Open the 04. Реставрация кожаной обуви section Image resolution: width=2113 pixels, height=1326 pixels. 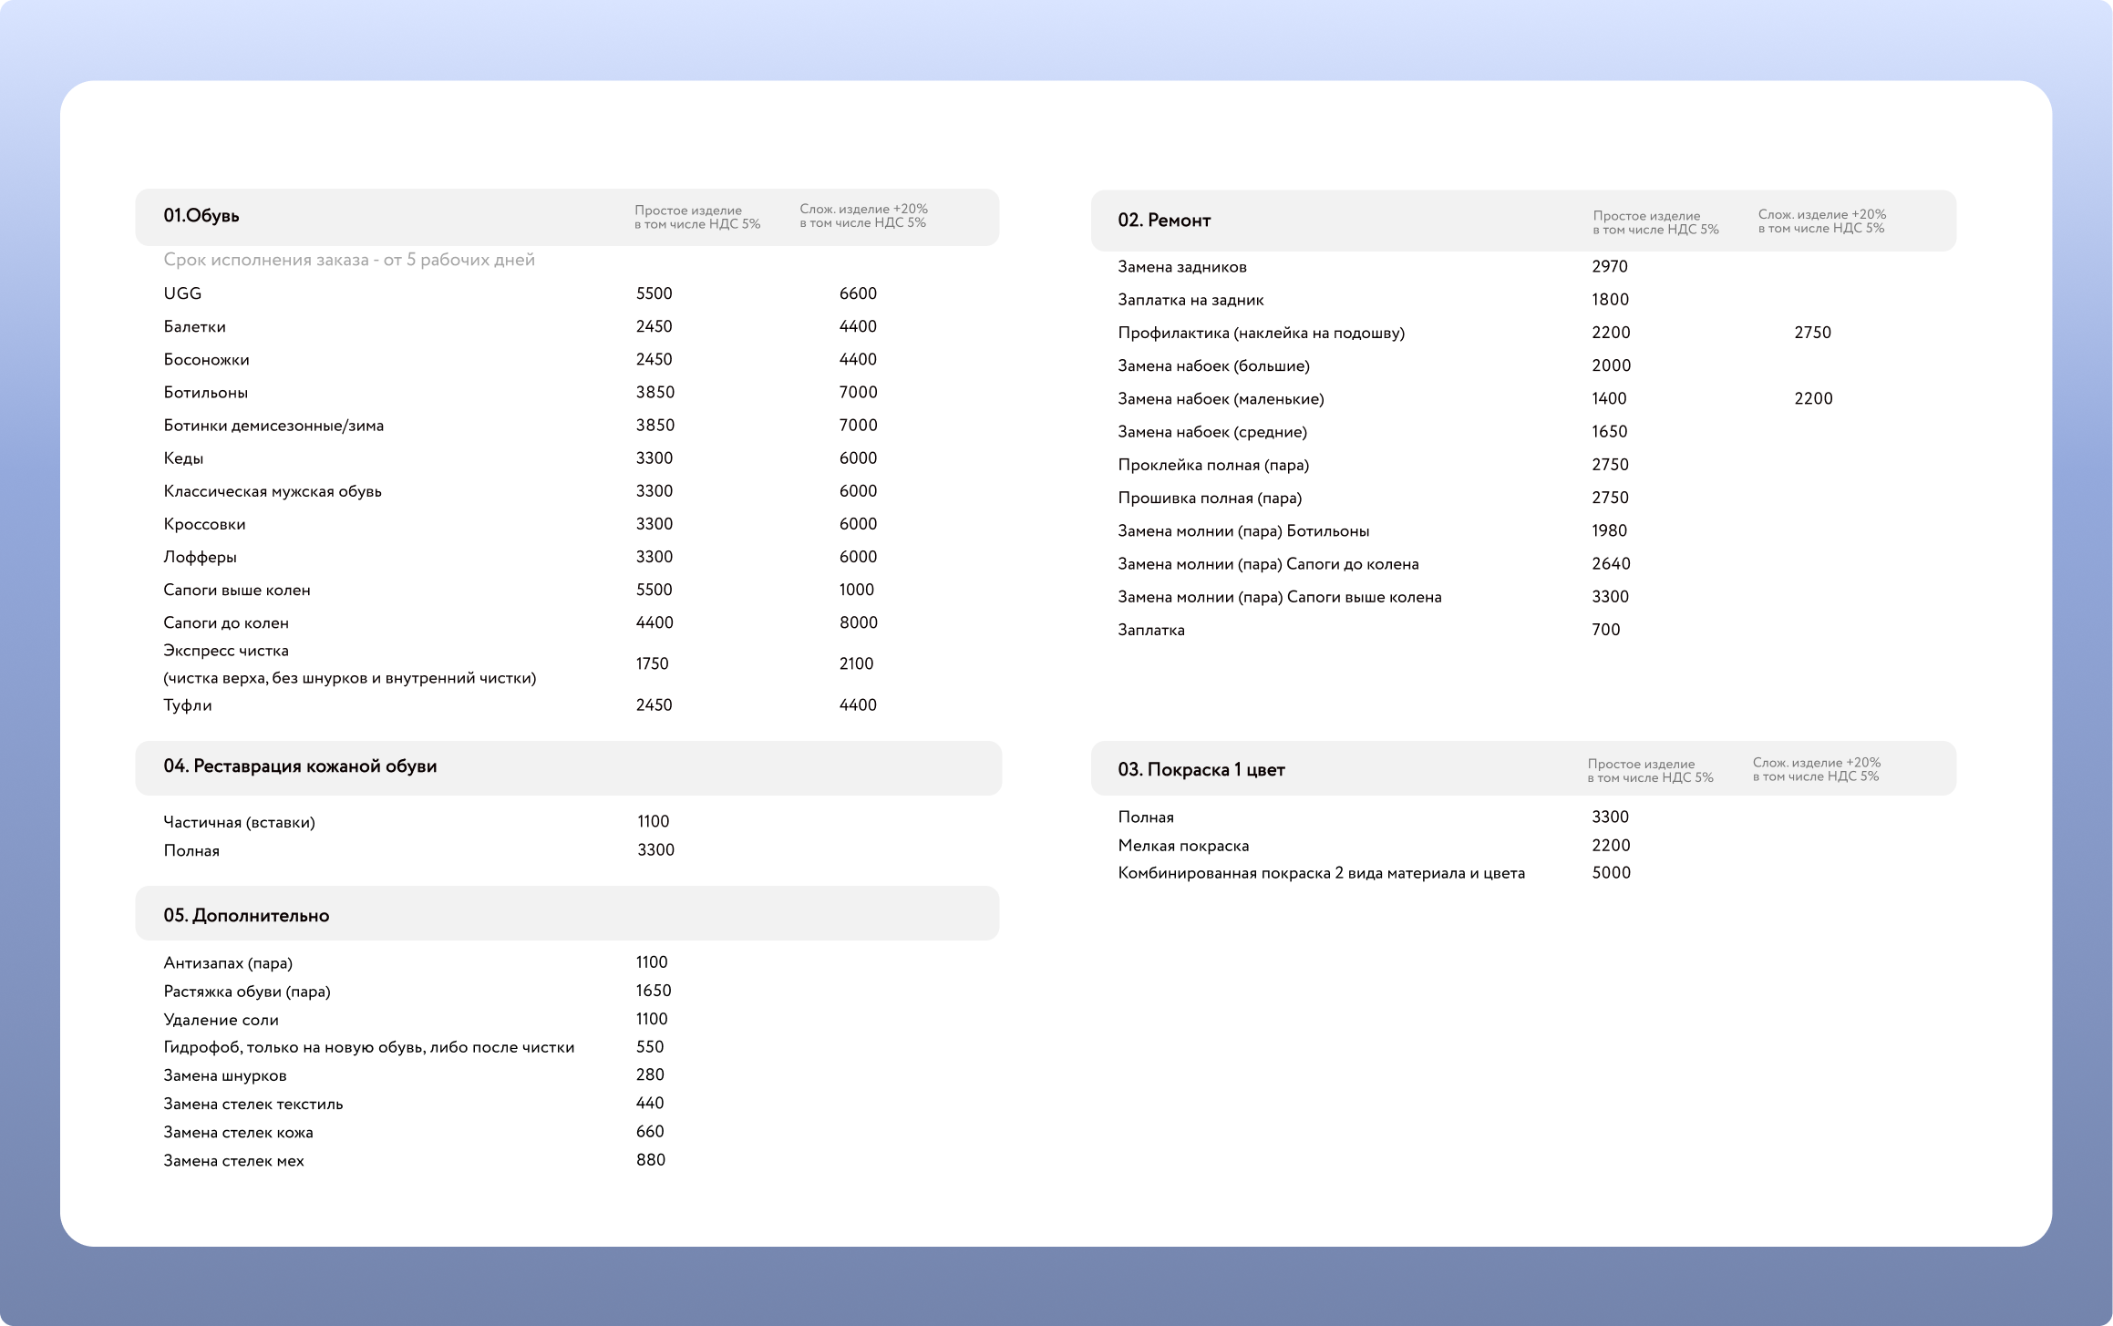click(x=300, y=766)
